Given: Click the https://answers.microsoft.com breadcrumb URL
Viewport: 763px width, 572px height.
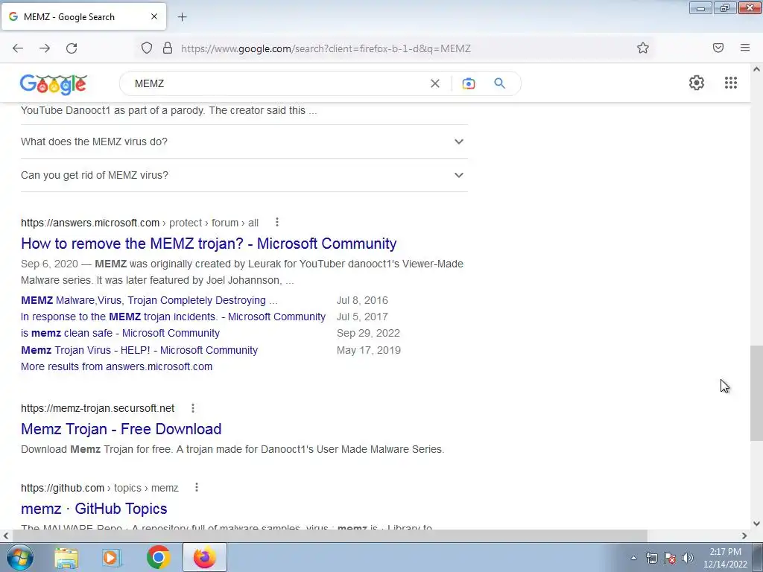Looking at the screenshot, I should (139, 223).
